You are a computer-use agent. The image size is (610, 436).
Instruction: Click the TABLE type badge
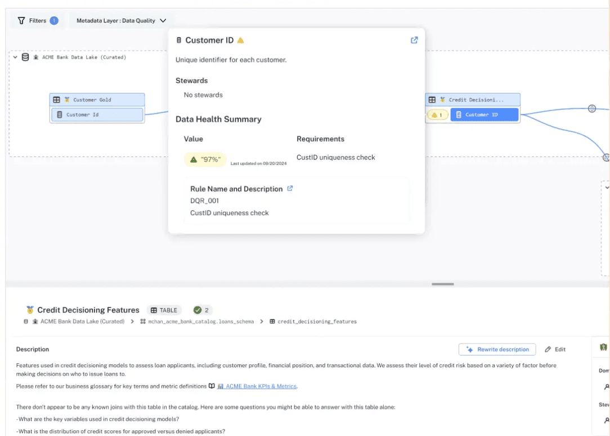pyautogui.click(x=164, y=310)
